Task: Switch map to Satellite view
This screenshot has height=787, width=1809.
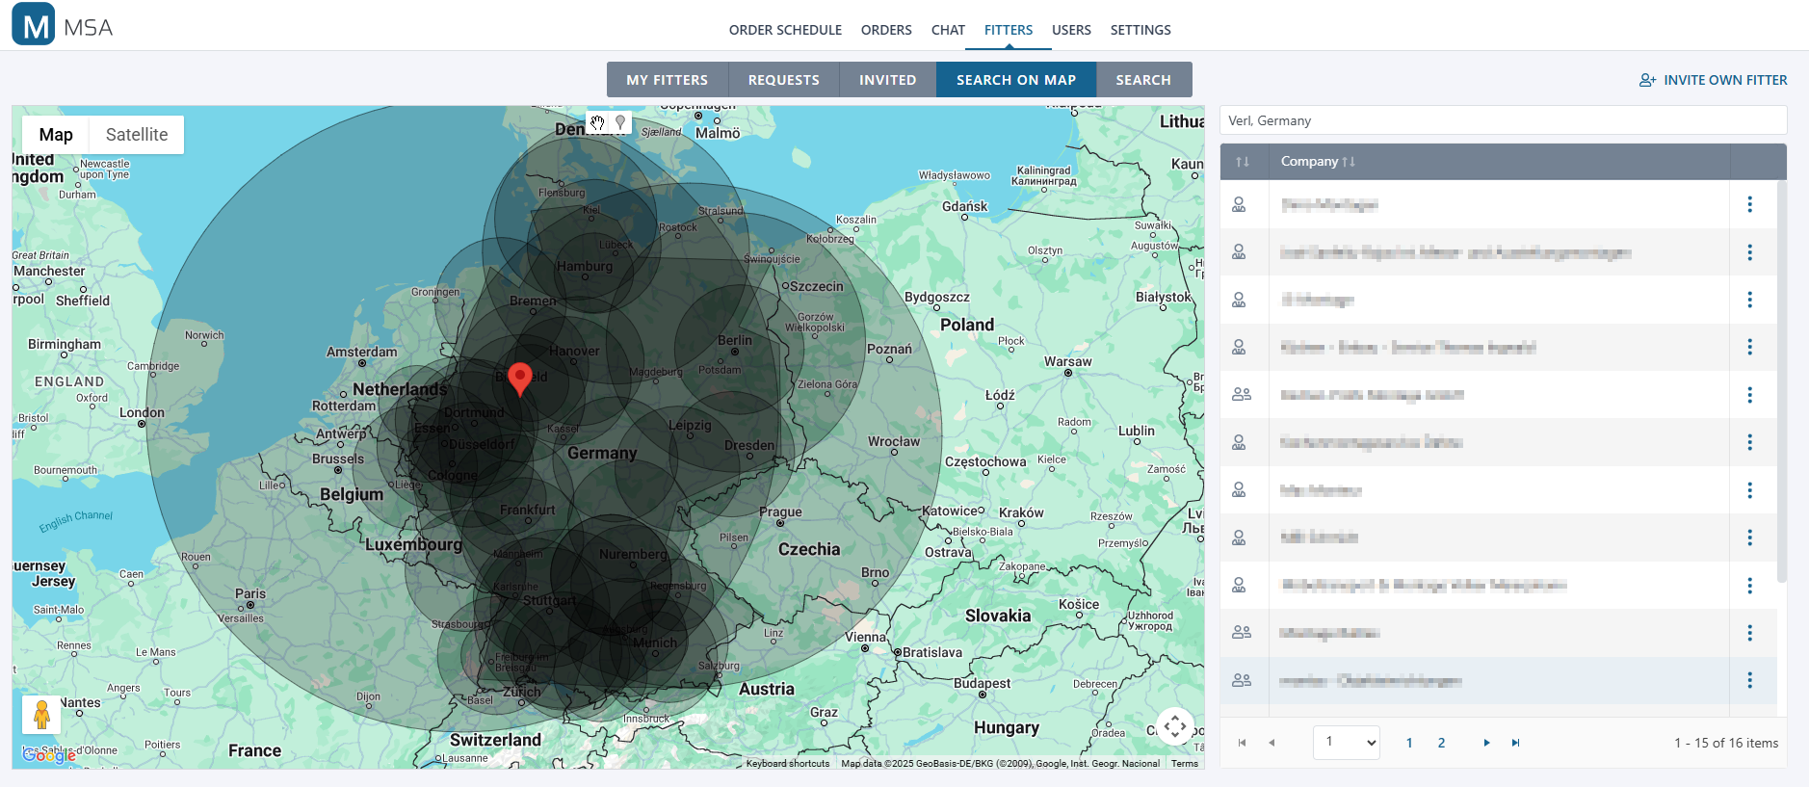Action: pos(137,135)
